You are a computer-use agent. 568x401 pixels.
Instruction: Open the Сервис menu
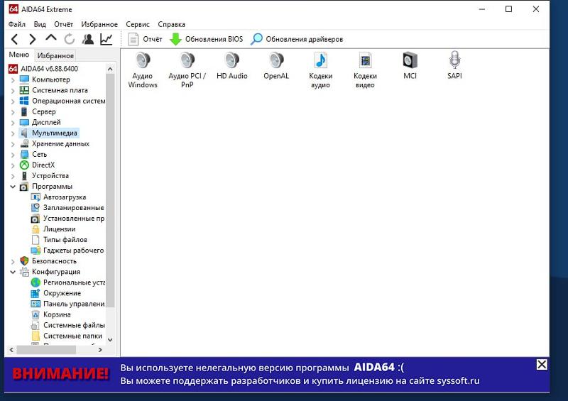138,24
